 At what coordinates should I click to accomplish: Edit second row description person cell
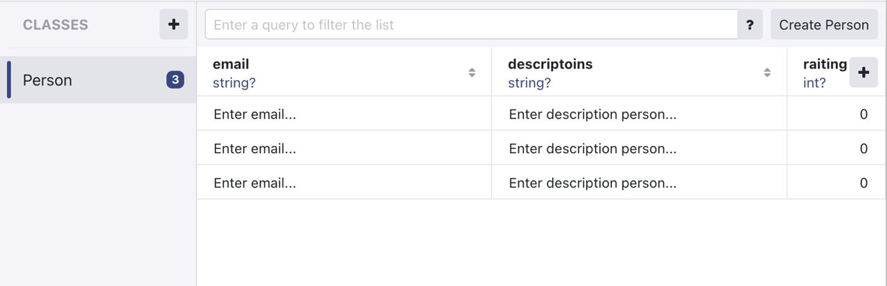(x=639, y=149)
